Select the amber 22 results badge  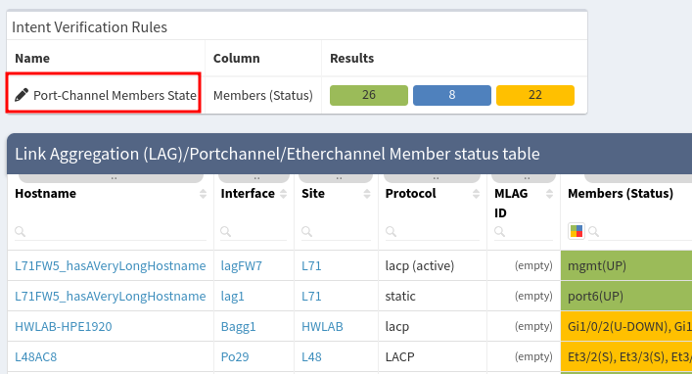coord(535,95)
